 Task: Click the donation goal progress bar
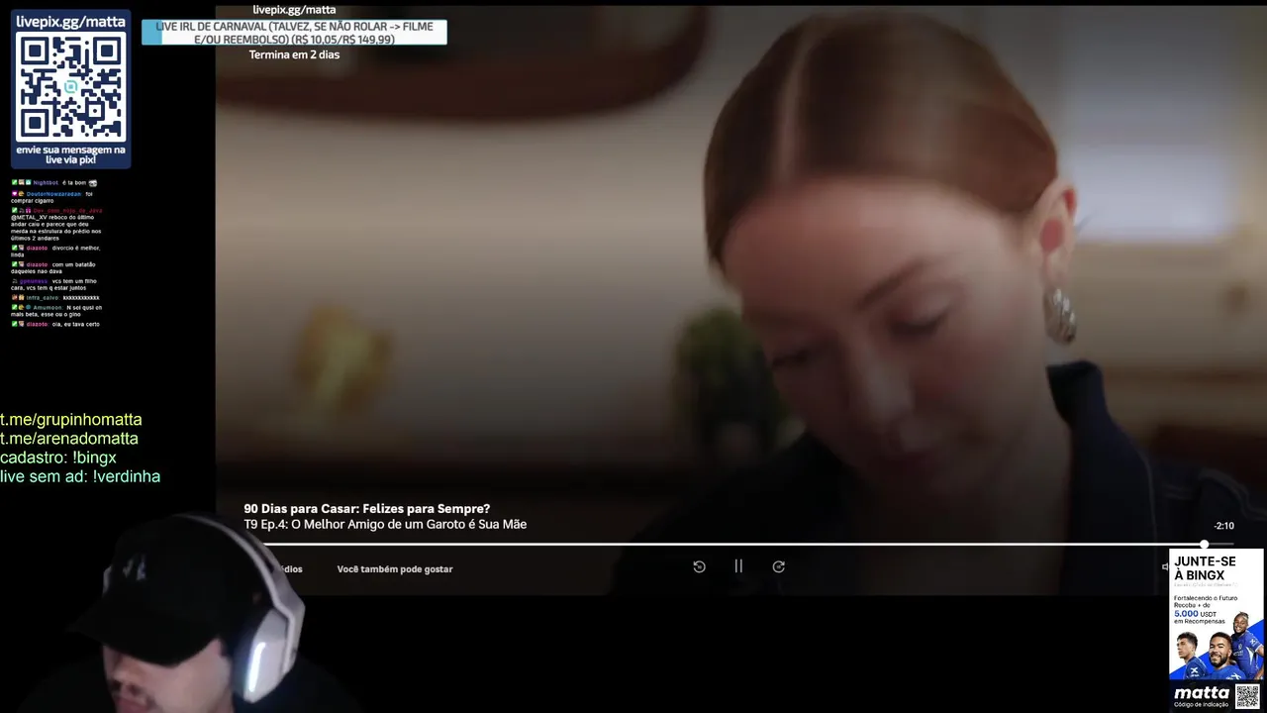coord(294,33)
